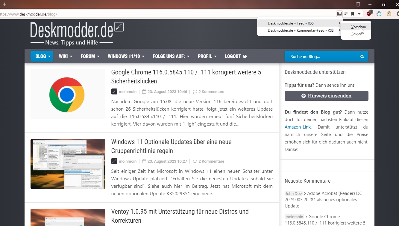Click speech bubble icon on Windows 11 article
The height and width of the screenshot is (226, 399).
(195, 161)
